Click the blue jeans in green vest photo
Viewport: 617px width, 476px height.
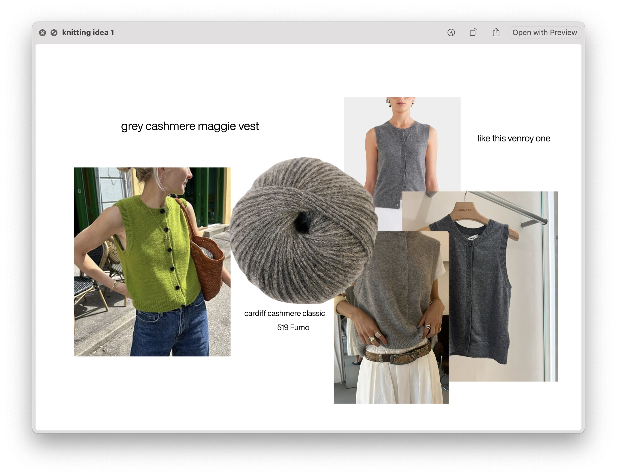tap(169, 331)
